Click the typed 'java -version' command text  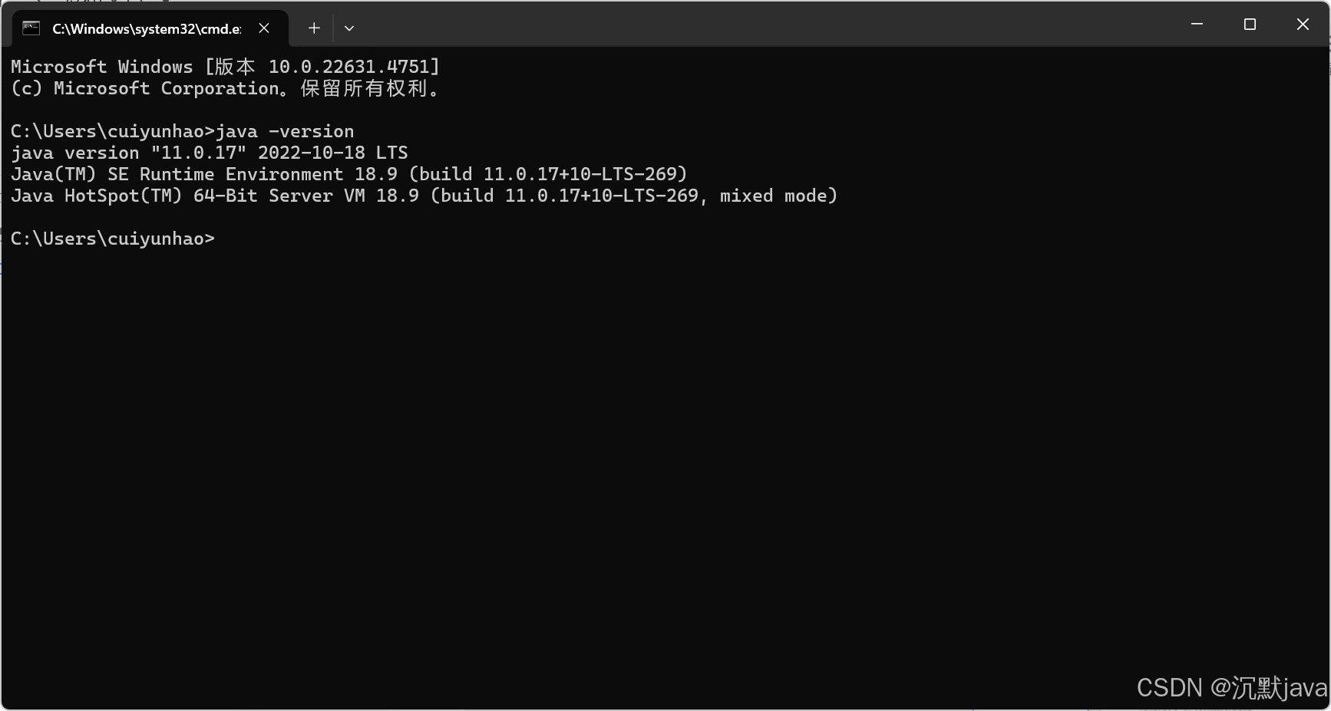tap(286, 131)
